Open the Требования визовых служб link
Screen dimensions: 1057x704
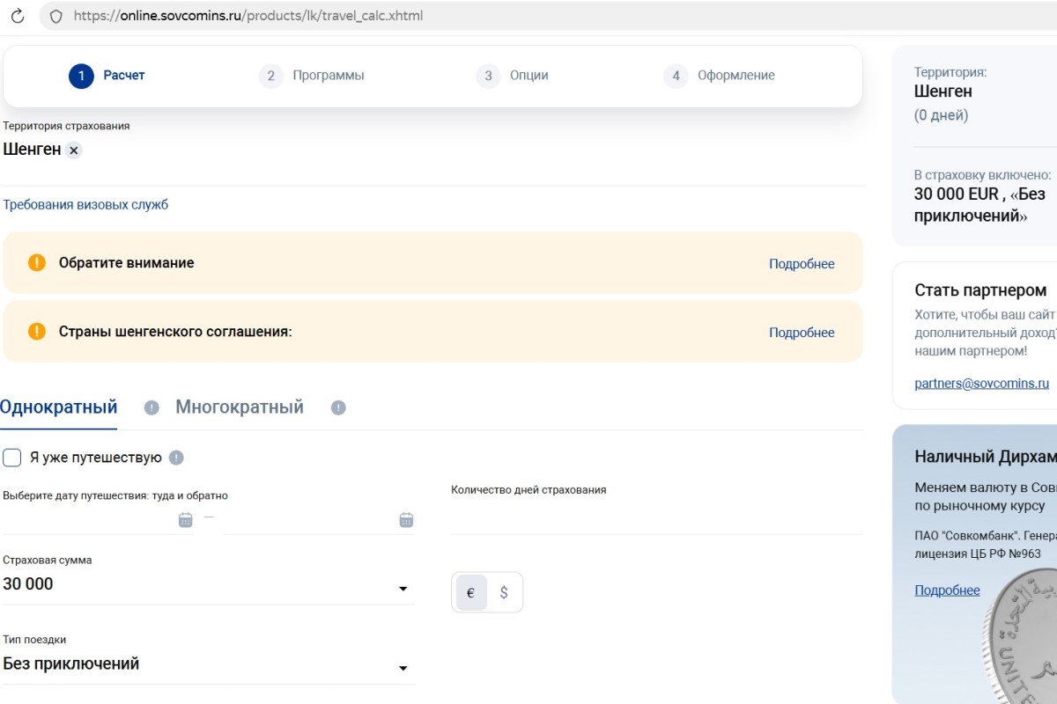point(85,205)
